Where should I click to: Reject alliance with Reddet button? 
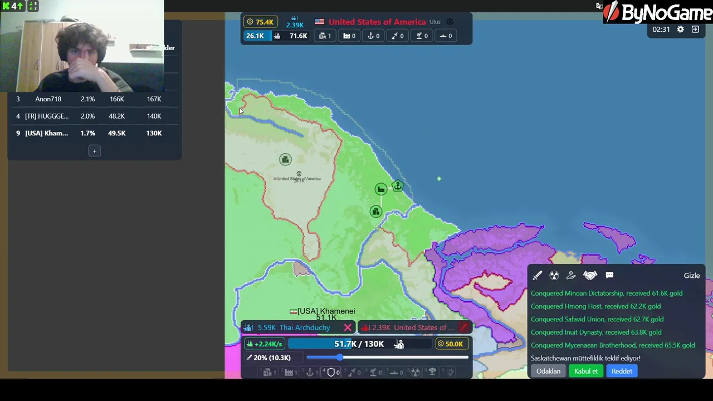tap(622, 371)
